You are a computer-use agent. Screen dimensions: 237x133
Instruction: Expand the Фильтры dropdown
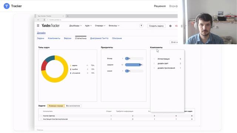coord(114,25)
